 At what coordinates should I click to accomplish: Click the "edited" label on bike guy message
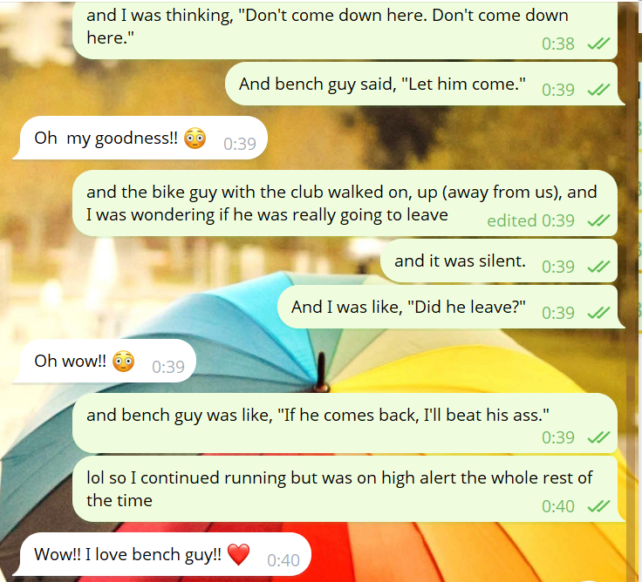pos(512,220)
